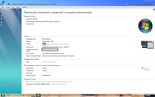Click 'Изменить ключ продукта' link
Image resolution: width=155 pixels, height=97 pixels.
point(59,84)
